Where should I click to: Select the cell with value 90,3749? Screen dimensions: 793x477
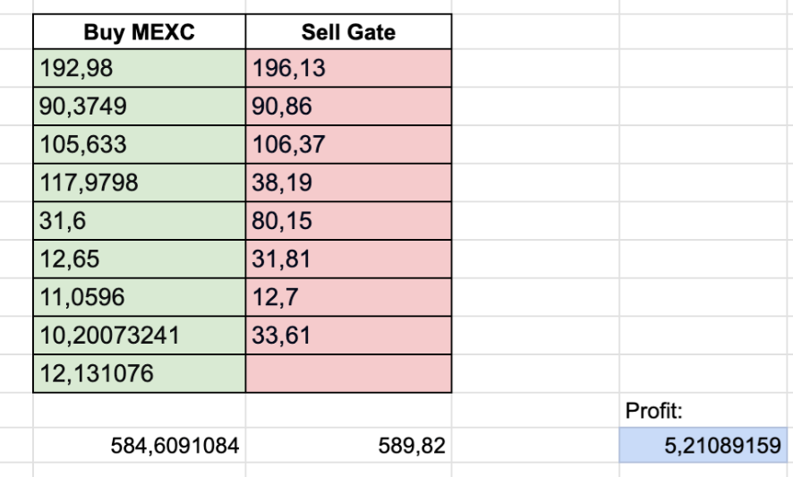pos(139,106)
